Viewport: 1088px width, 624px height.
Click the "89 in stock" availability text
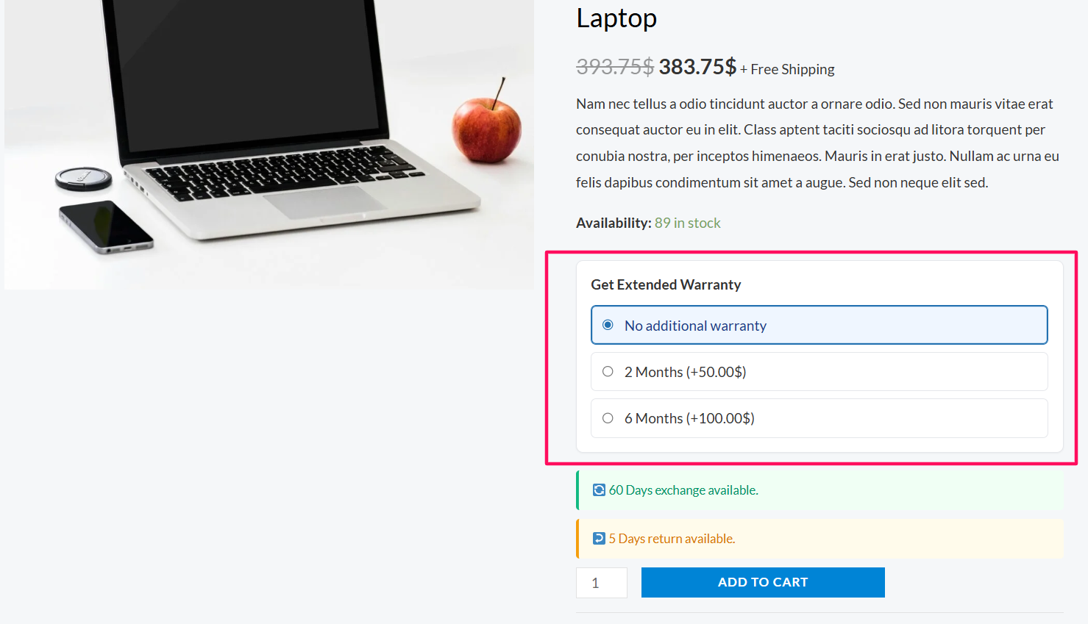tap(687, 222)
